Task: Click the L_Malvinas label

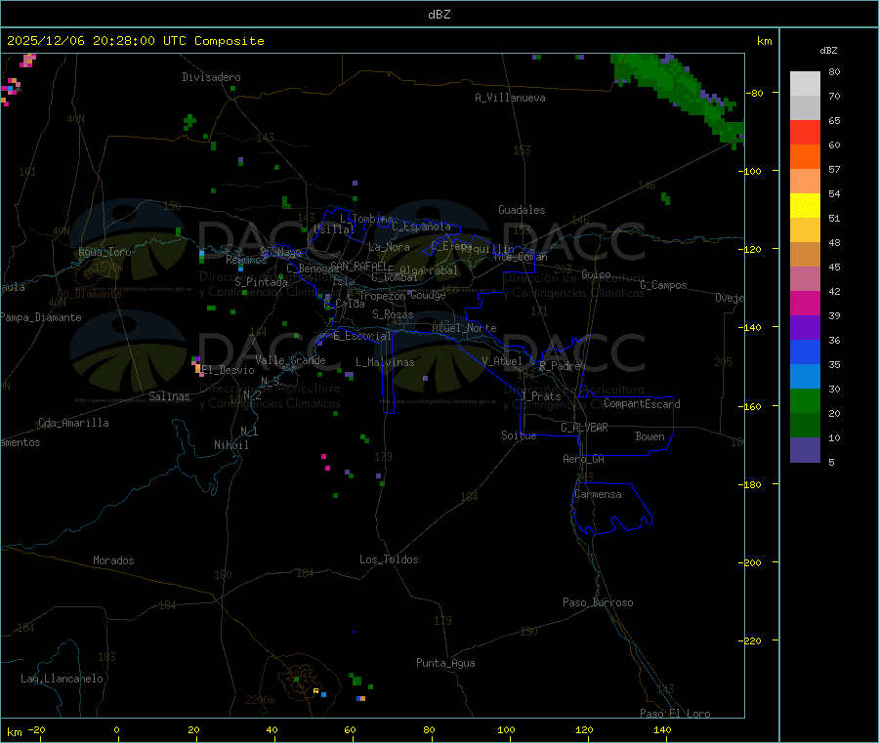Action: (385, 362)
